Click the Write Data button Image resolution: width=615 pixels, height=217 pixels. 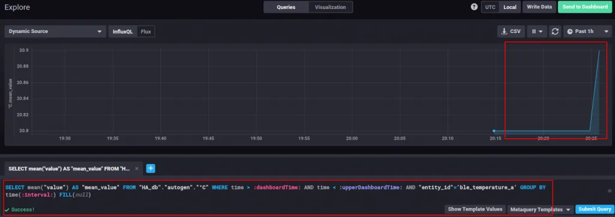539,7
